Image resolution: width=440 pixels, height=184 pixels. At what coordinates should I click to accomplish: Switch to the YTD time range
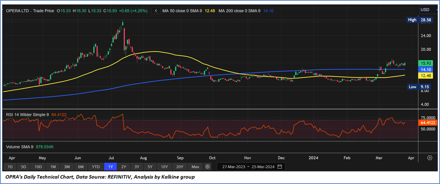(x=96, y=167)
